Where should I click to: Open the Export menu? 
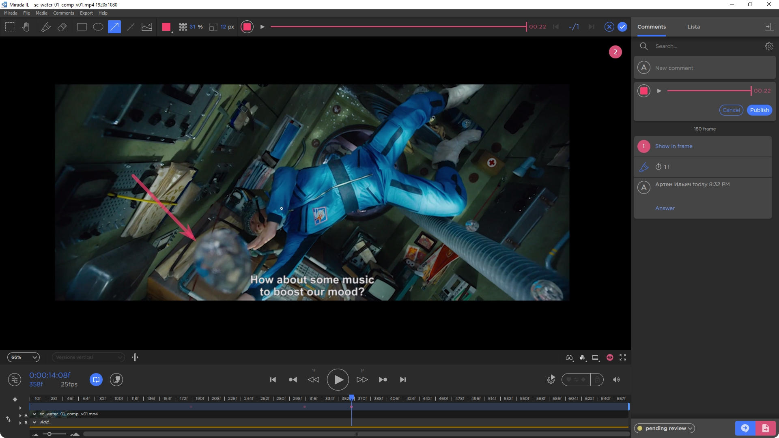[86, 13]
